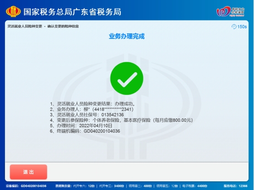The width and height of the screenshot is (254, 190).
Task: Select the 确认变更的险种信息 breadcrumb step
Action: 63,26
